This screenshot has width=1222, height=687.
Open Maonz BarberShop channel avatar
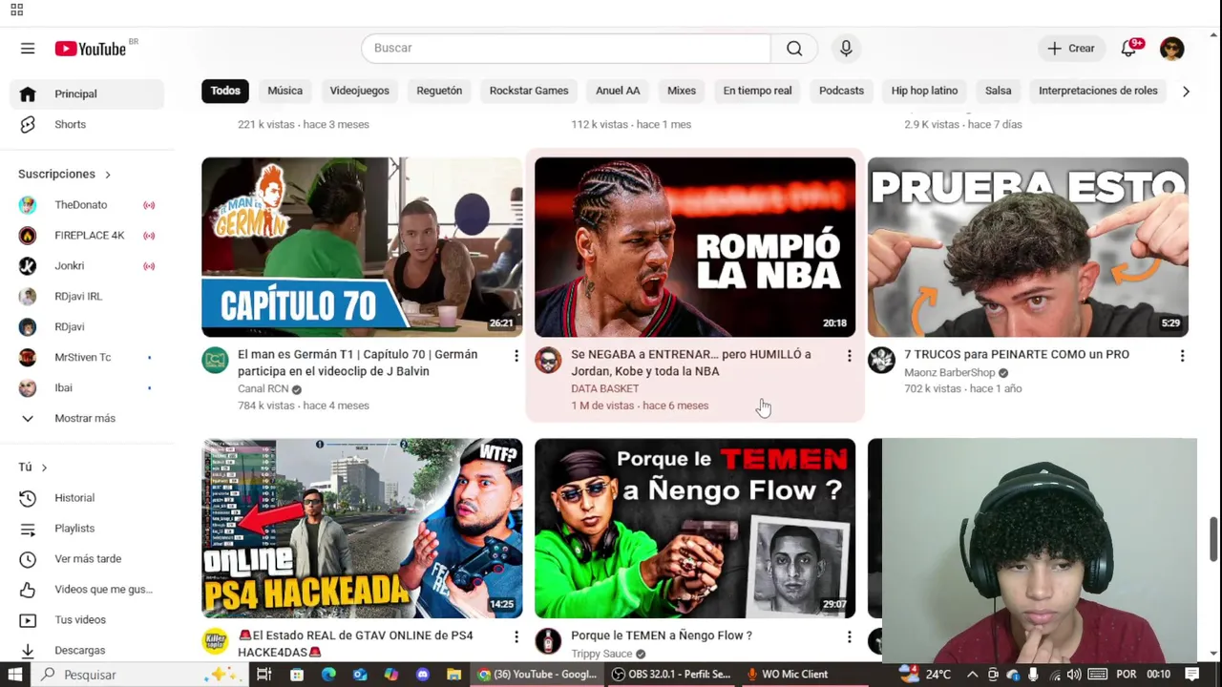point(881,361)
